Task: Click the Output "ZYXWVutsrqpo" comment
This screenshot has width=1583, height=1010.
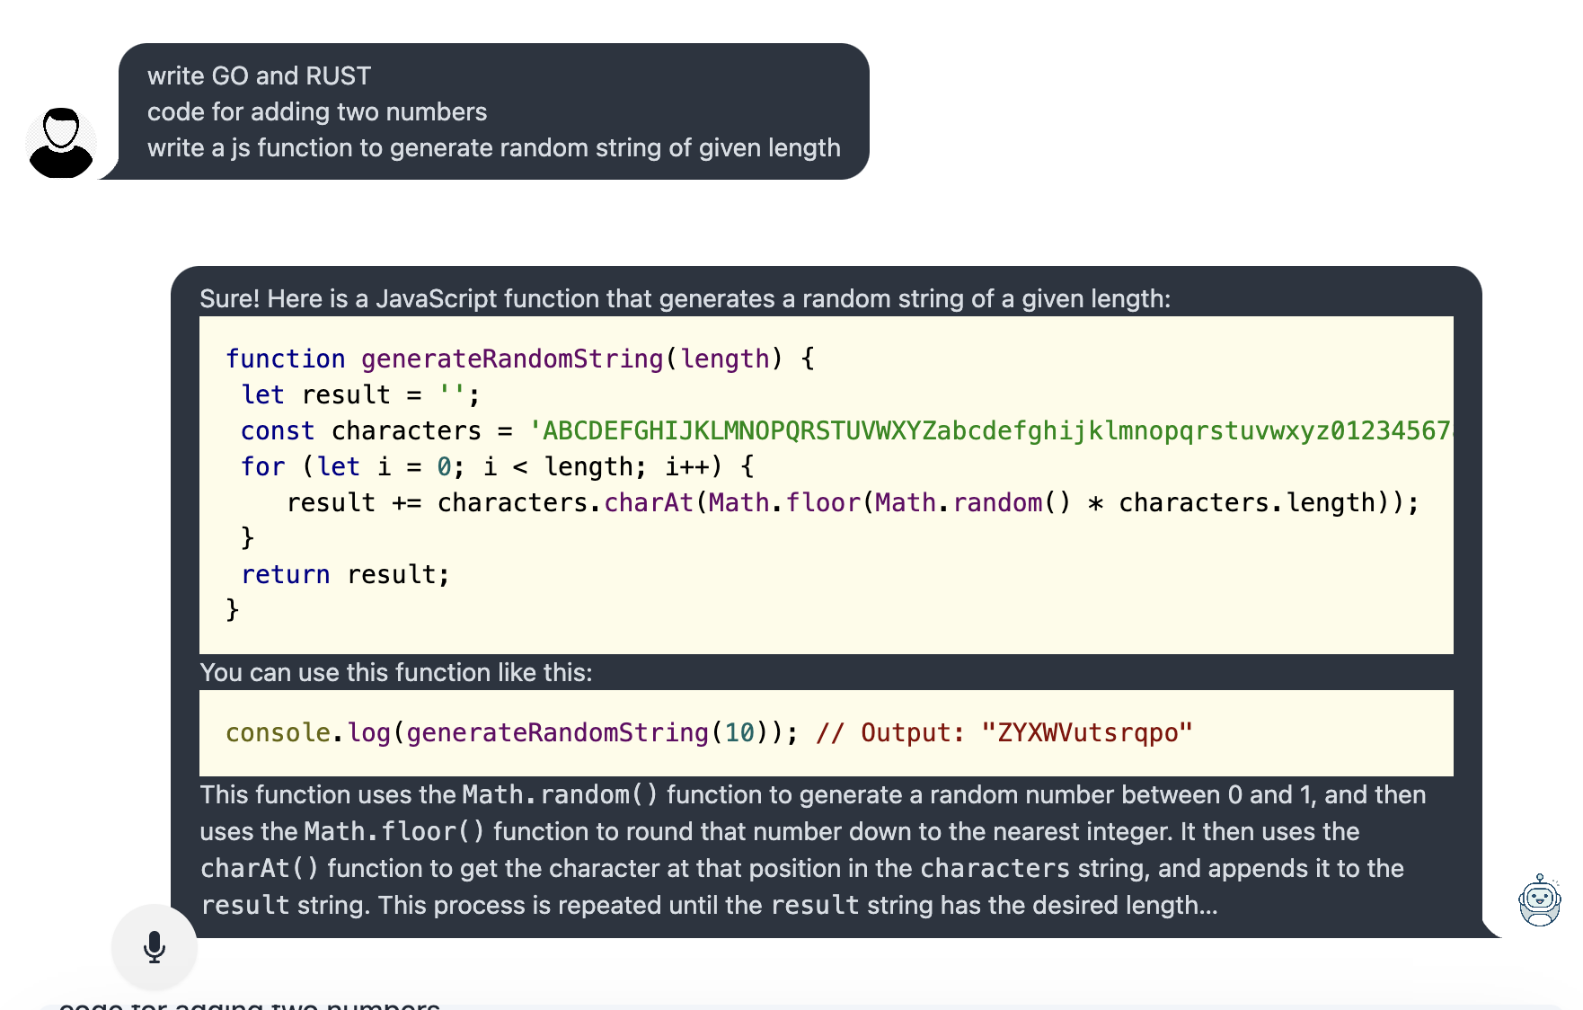Action: pyautogui.click(x=1004, y=733)
